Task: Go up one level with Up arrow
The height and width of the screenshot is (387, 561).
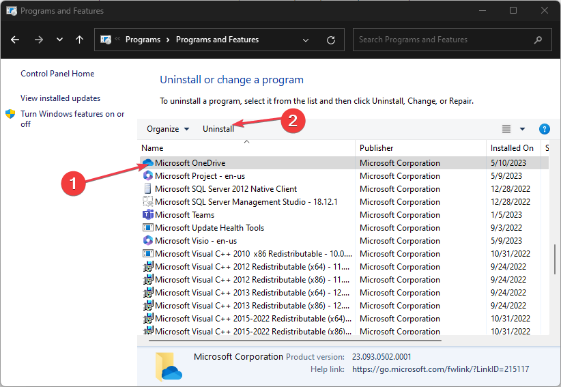Action: [x=79, y=40]
